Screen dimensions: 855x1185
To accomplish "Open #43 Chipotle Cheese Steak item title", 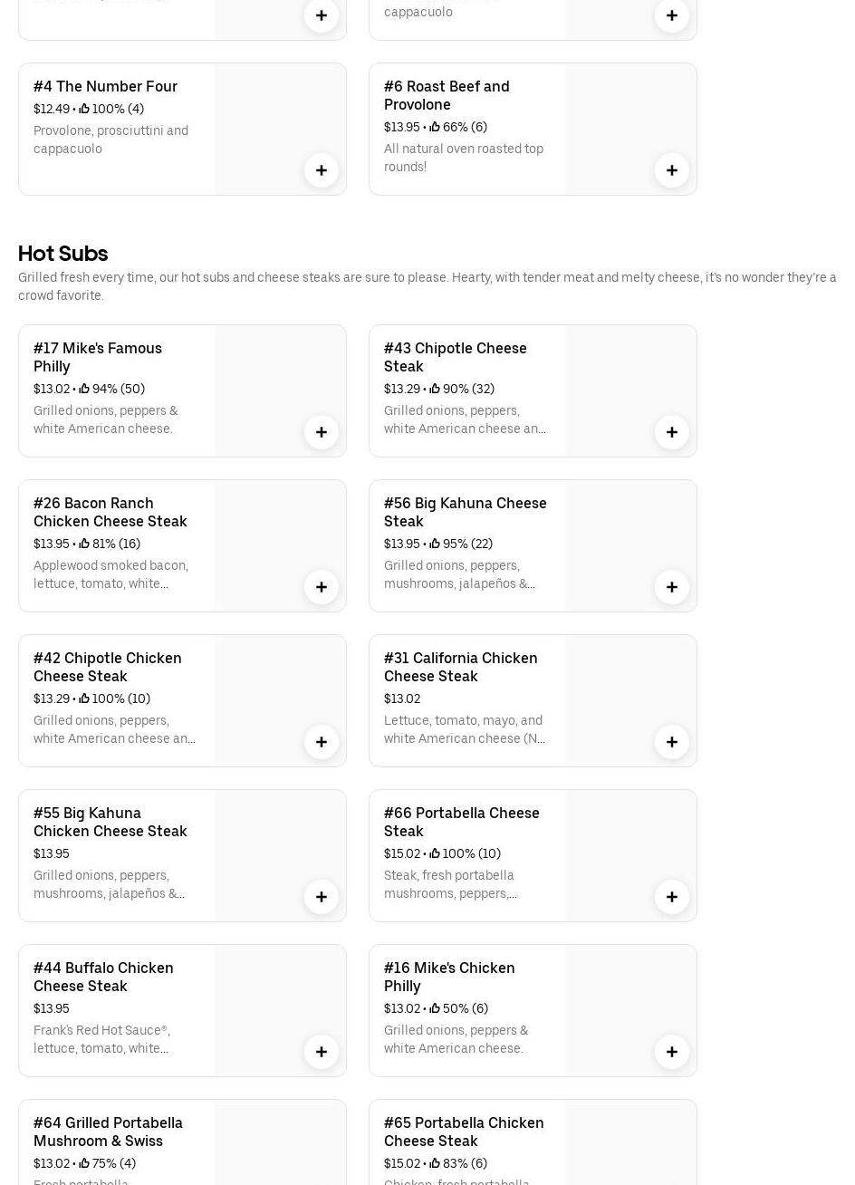I will pos(455,357).
